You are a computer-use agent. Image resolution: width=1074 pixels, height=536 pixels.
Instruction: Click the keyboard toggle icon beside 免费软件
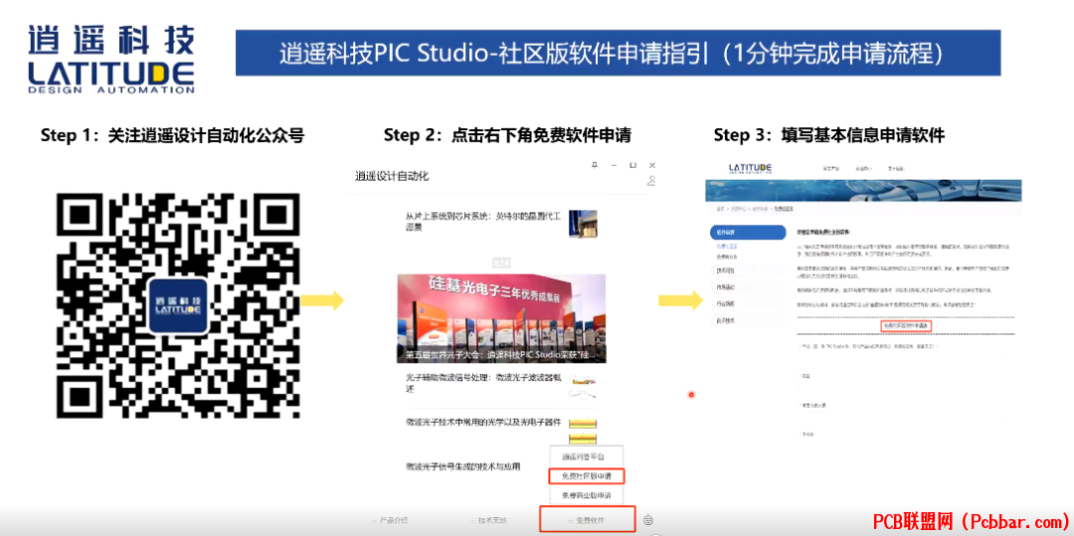648,520
